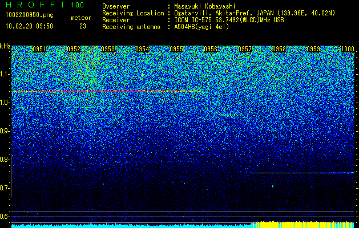Click the A504HB(yagi 4el) antenna text
Screen dimensions: 359x228
pos(201,27)
